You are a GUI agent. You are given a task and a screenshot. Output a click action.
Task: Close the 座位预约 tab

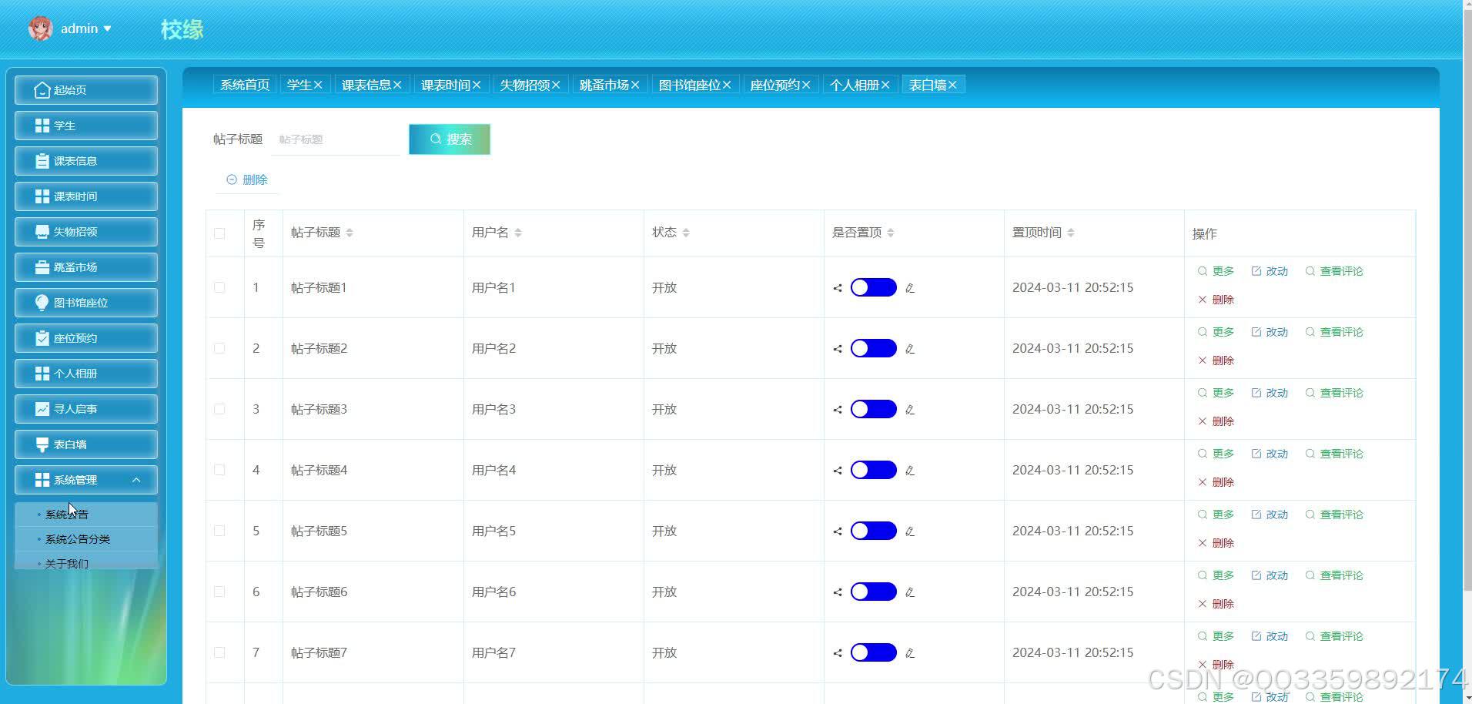point(806,85)
